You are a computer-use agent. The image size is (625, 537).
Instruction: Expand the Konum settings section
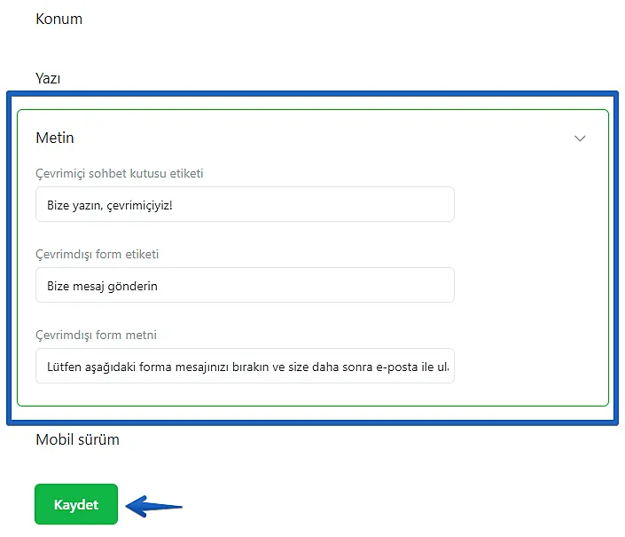click(x=59, y=19)
